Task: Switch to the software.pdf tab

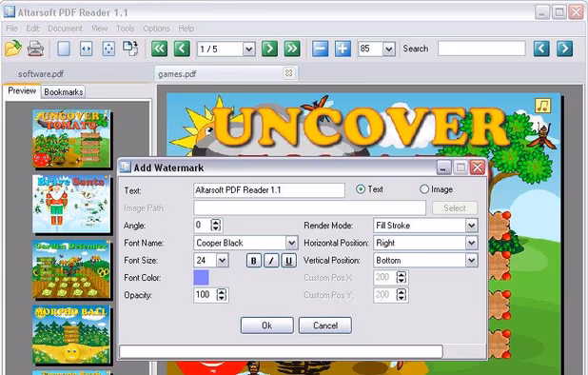Action: (x=41, y=74)
